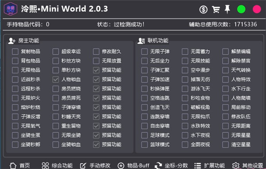The width and height of the screenshot is (266, 169).
Task: Check the 熔炉秒烧 box
Action: 15,107
